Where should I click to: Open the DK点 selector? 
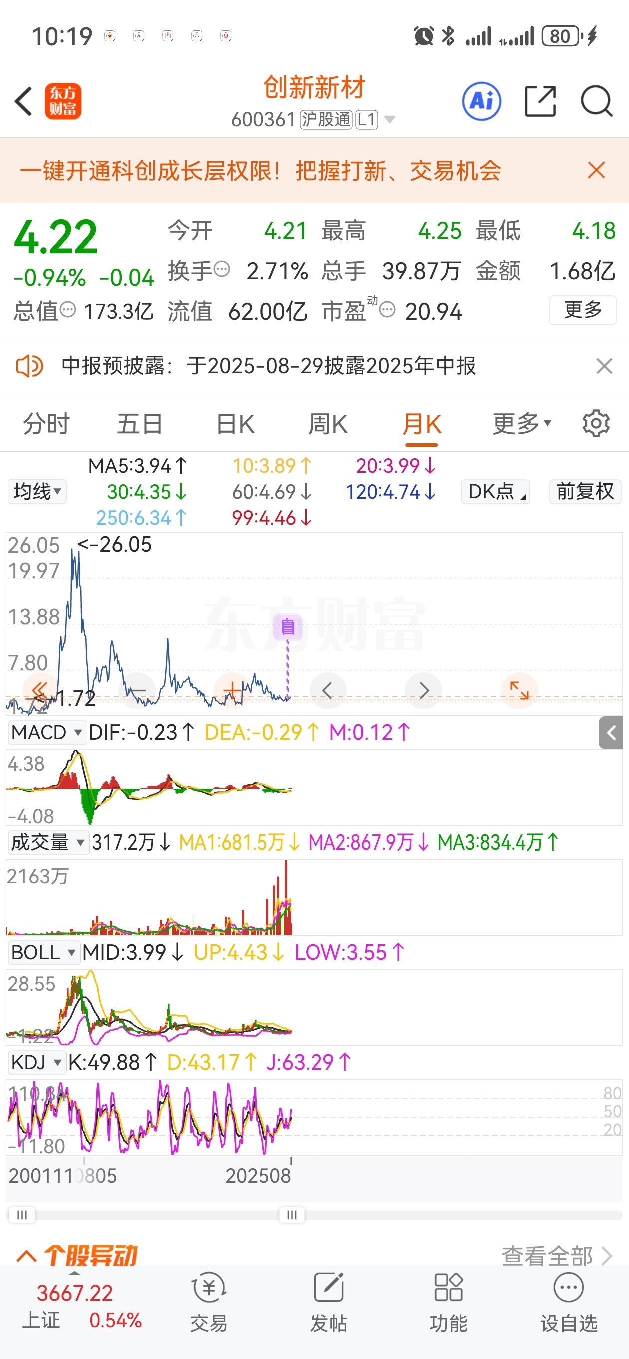[495, 491]
